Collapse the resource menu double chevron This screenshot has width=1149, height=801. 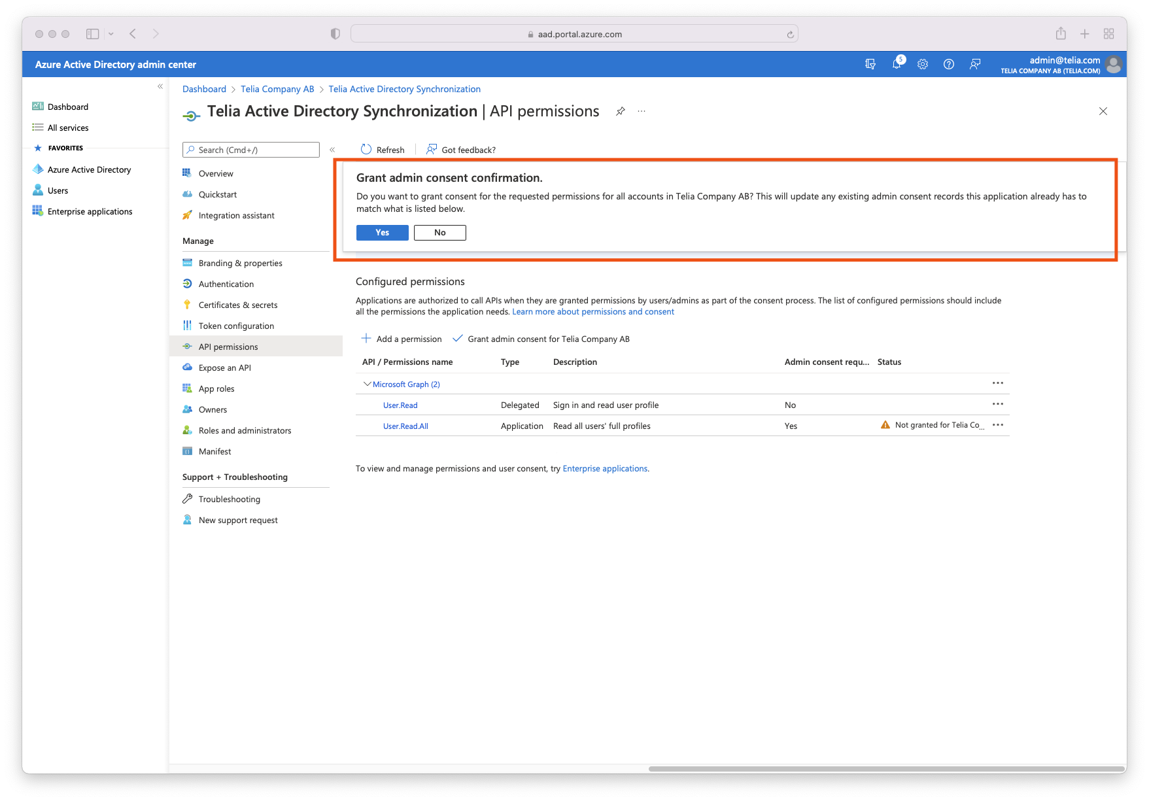point(332,150)
